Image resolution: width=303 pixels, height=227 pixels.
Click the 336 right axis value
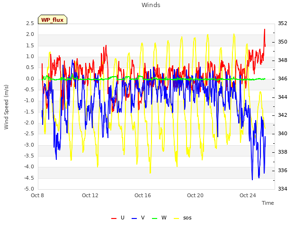(283, 170)
